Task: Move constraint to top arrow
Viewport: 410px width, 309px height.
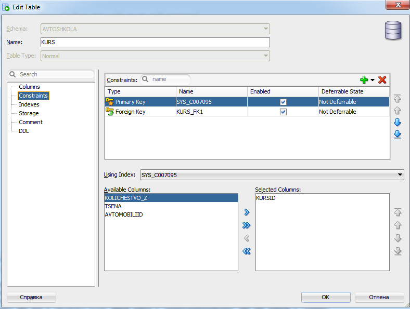Action: (x=397, y=98)
